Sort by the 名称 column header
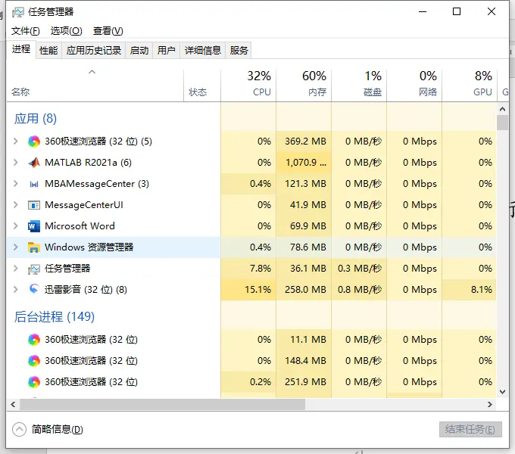The image size is (515, 454). (x=95, y=85)
